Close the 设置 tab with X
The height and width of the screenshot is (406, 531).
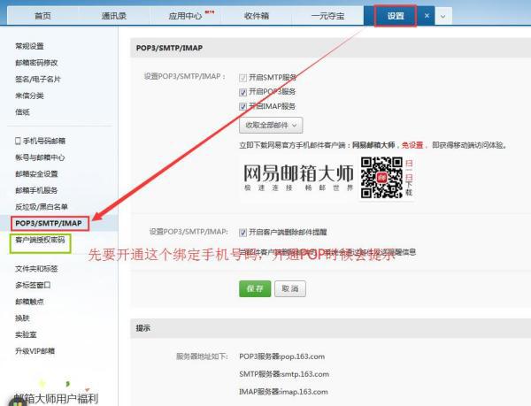tap(427, 16)
